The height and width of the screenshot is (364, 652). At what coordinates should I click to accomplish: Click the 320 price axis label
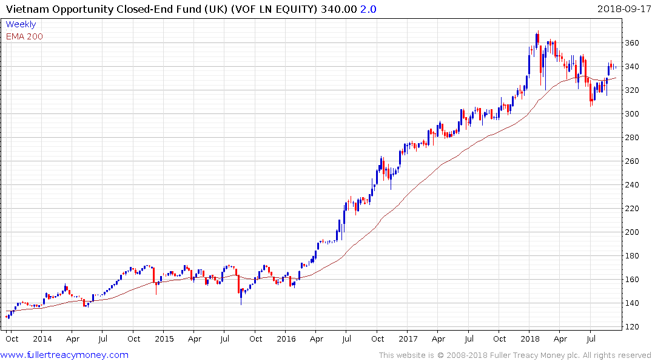(632, 90)
